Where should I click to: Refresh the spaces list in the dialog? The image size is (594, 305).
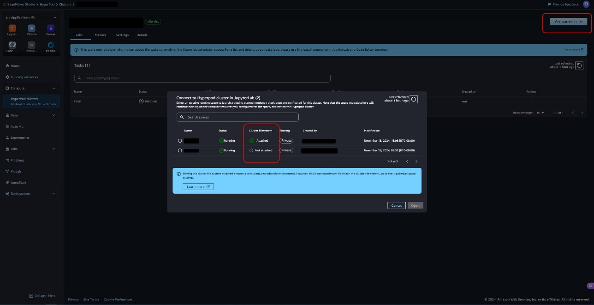point(414,99)
